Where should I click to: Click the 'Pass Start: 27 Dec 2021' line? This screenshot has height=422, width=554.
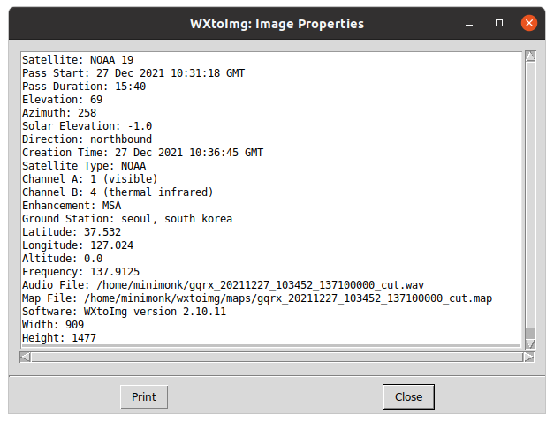click(133, 73)
